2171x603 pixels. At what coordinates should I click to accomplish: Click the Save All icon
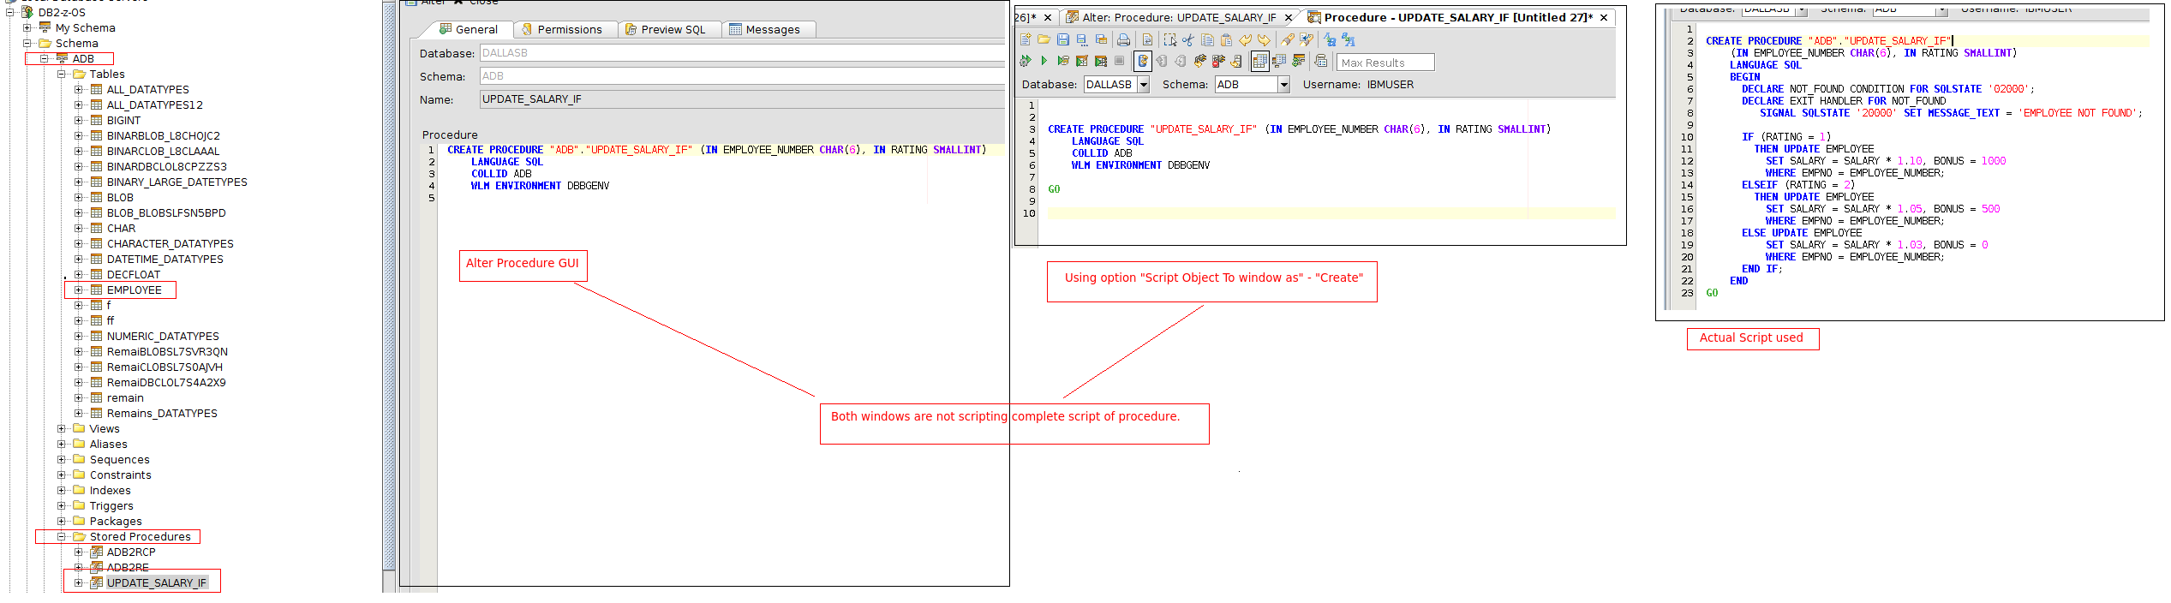[1101, 39]
